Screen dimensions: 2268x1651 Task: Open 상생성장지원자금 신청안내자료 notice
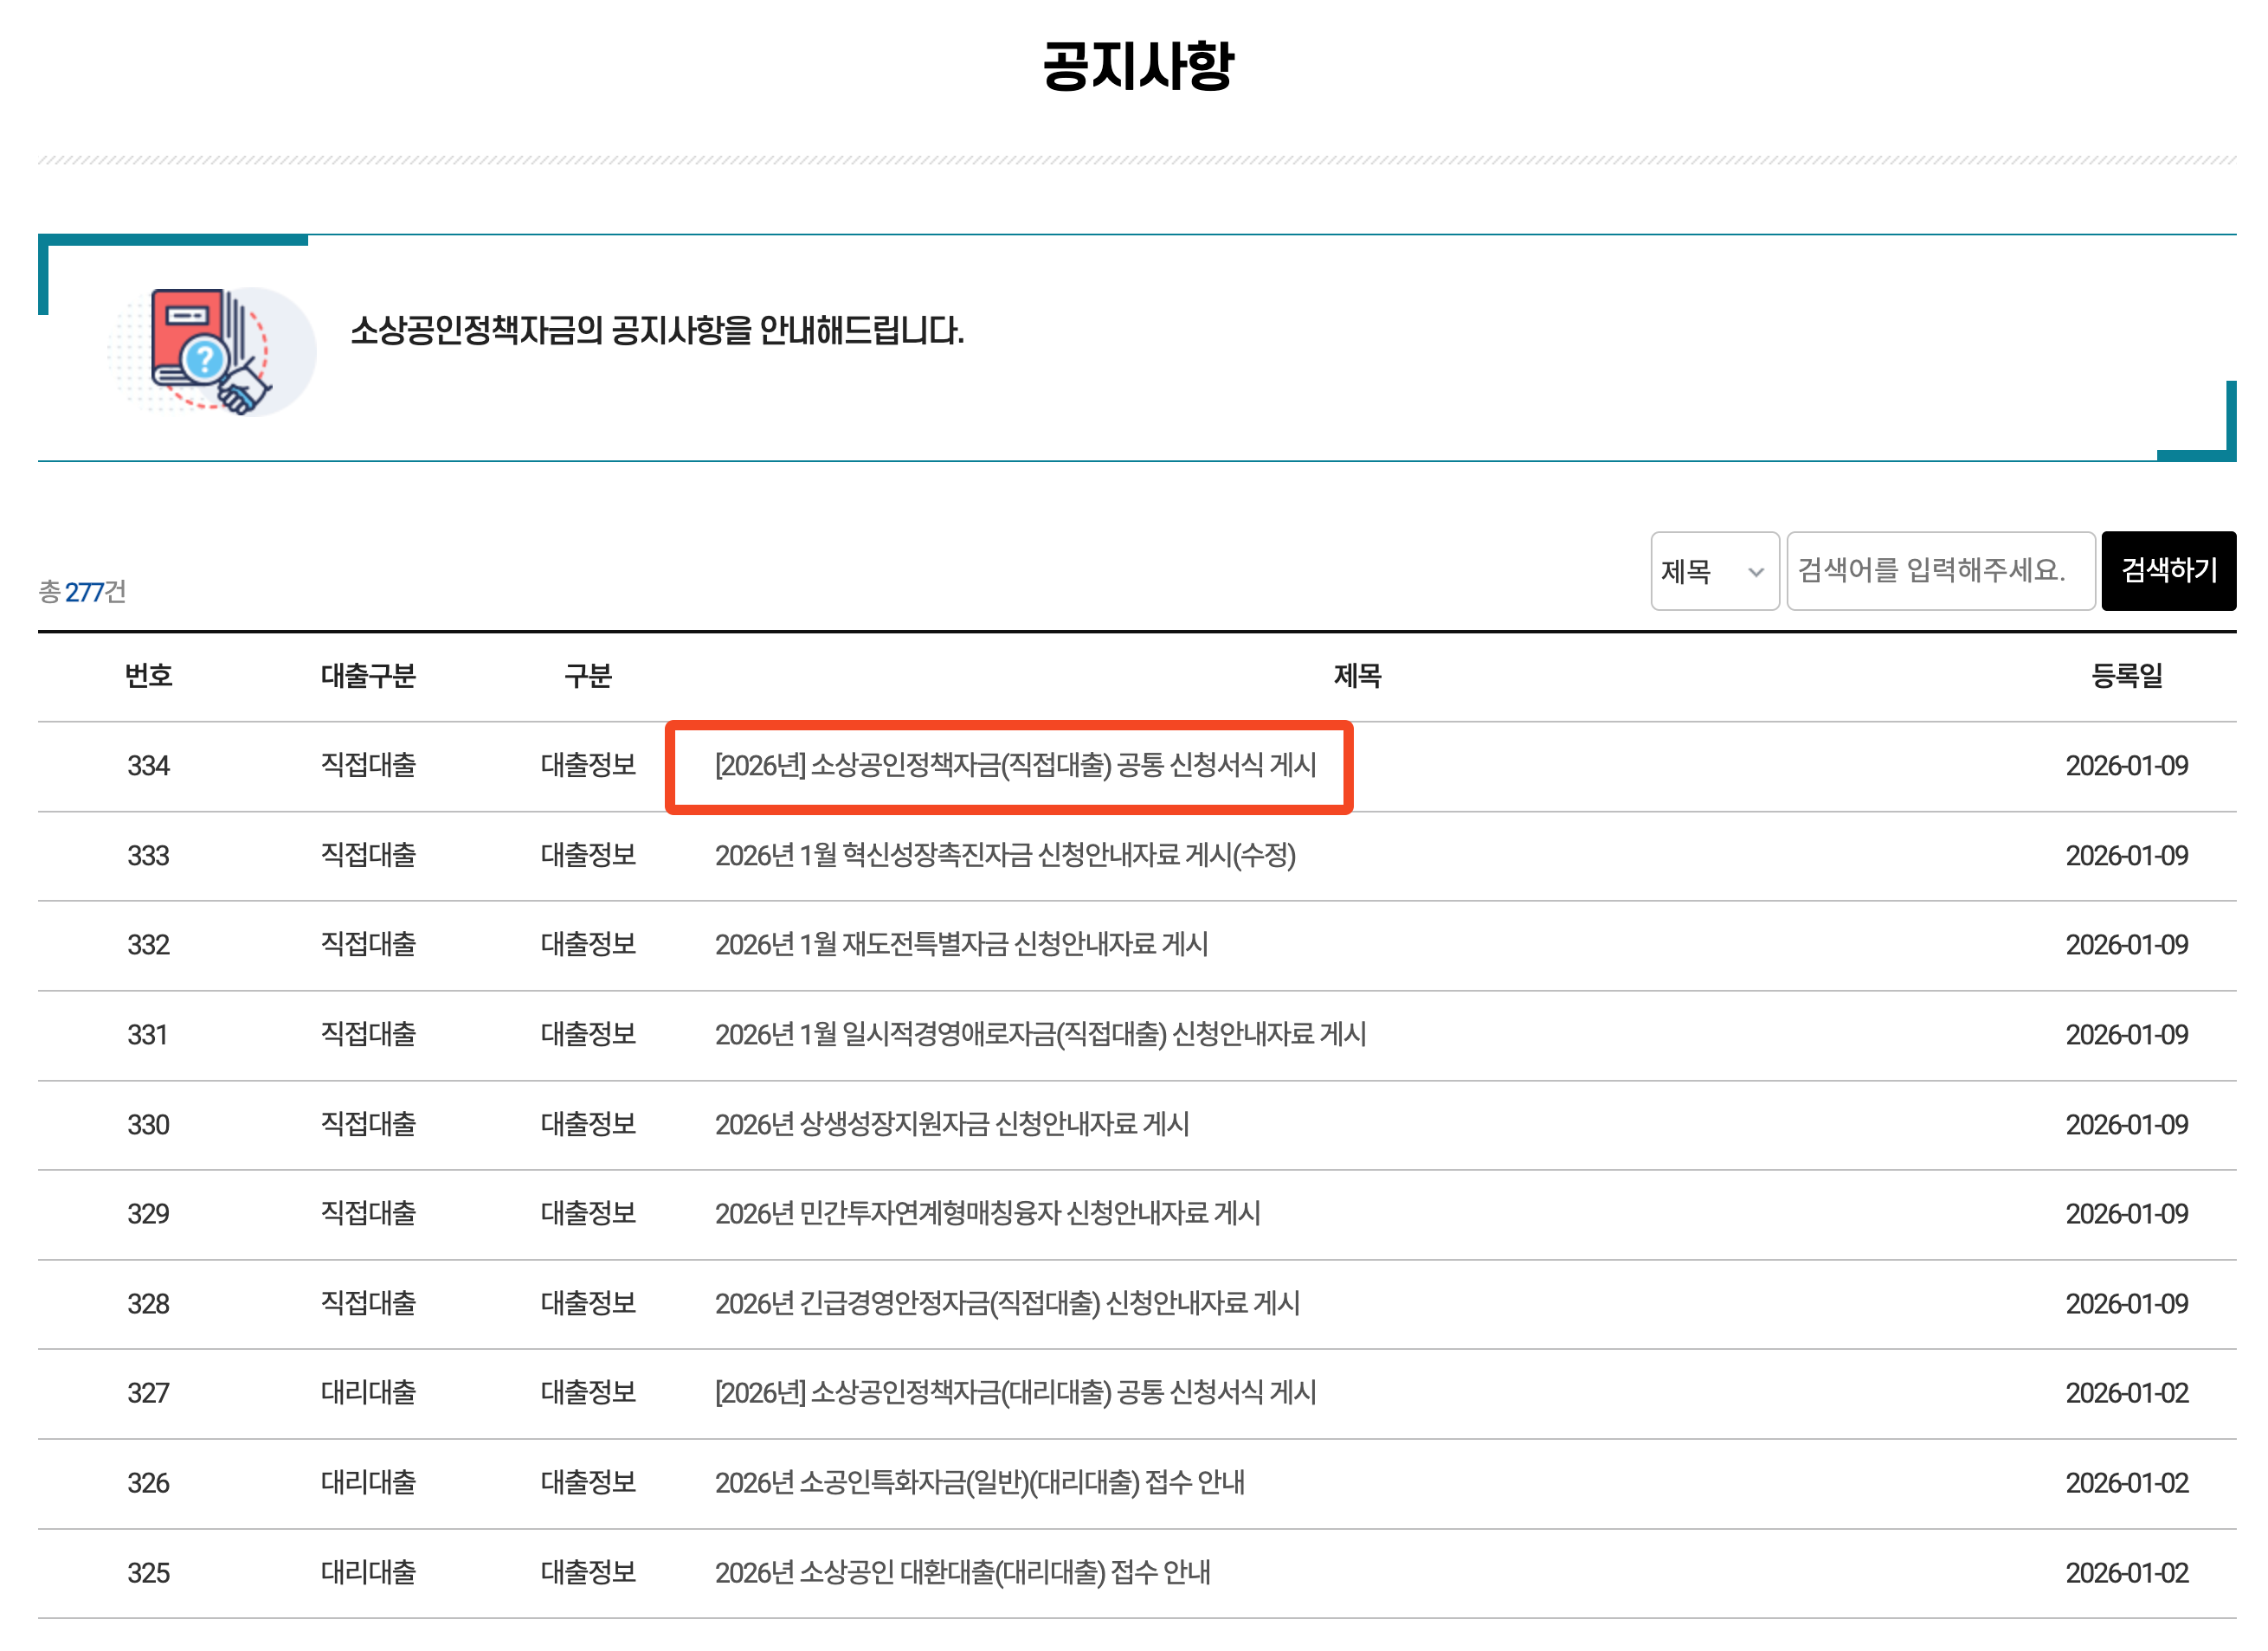(x=951, y=1124)
